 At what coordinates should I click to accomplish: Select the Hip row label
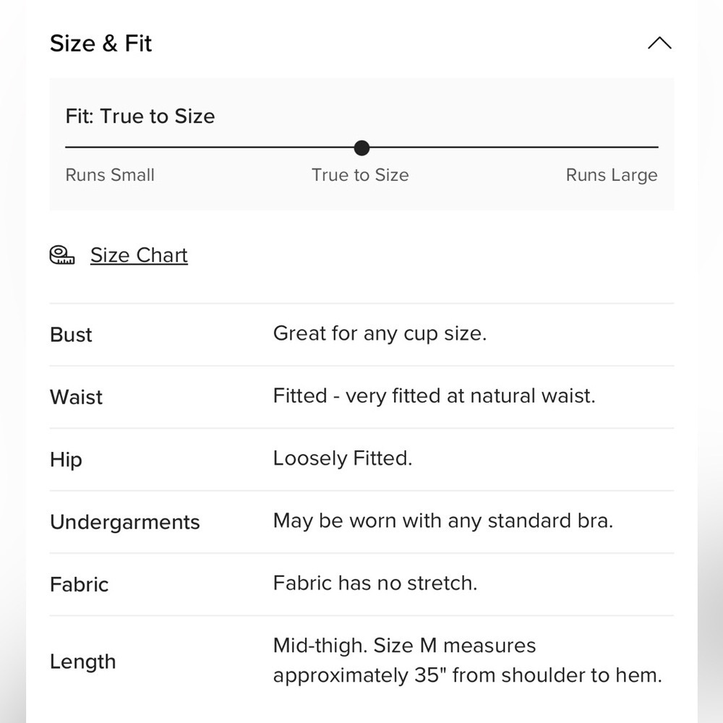point(66,460)
